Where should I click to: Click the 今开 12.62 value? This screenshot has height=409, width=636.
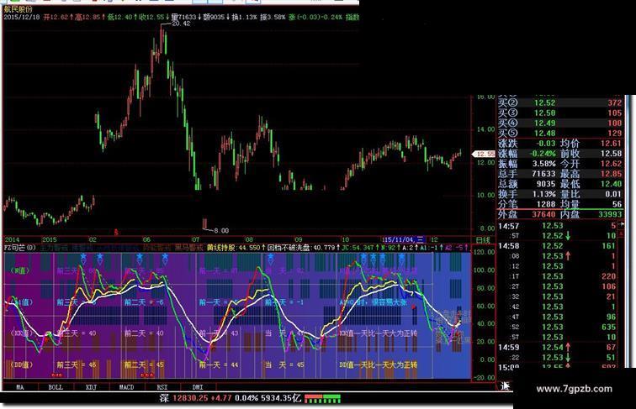(612, 164)
